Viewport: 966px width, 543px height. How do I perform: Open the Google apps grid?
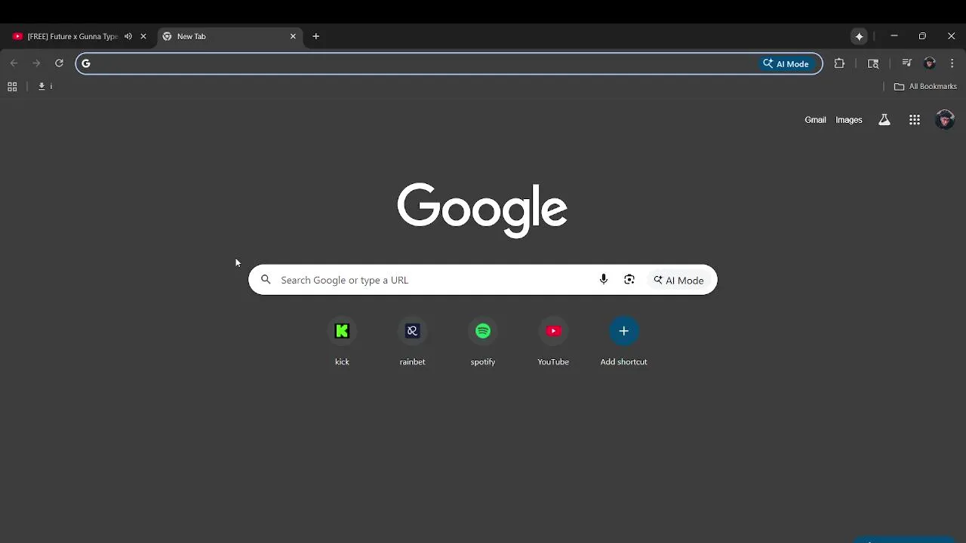pos(915,120)
